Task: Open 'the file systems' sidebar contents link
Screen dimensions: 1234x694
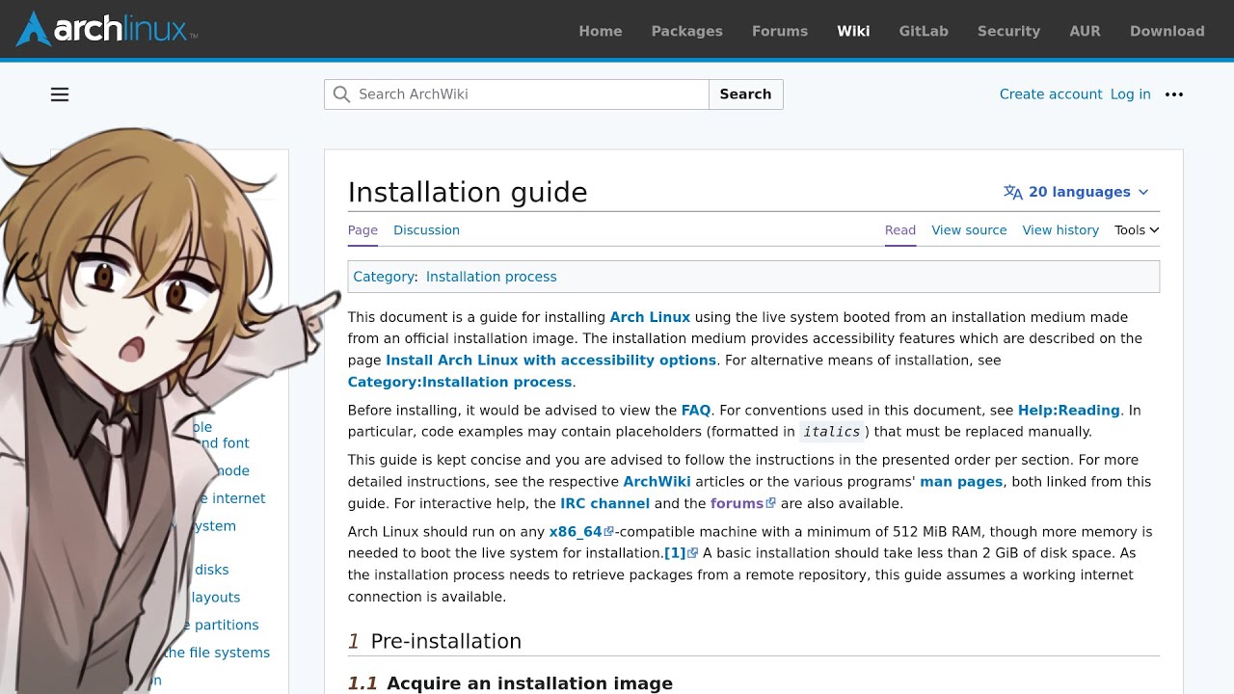Action: click(217, 653)
